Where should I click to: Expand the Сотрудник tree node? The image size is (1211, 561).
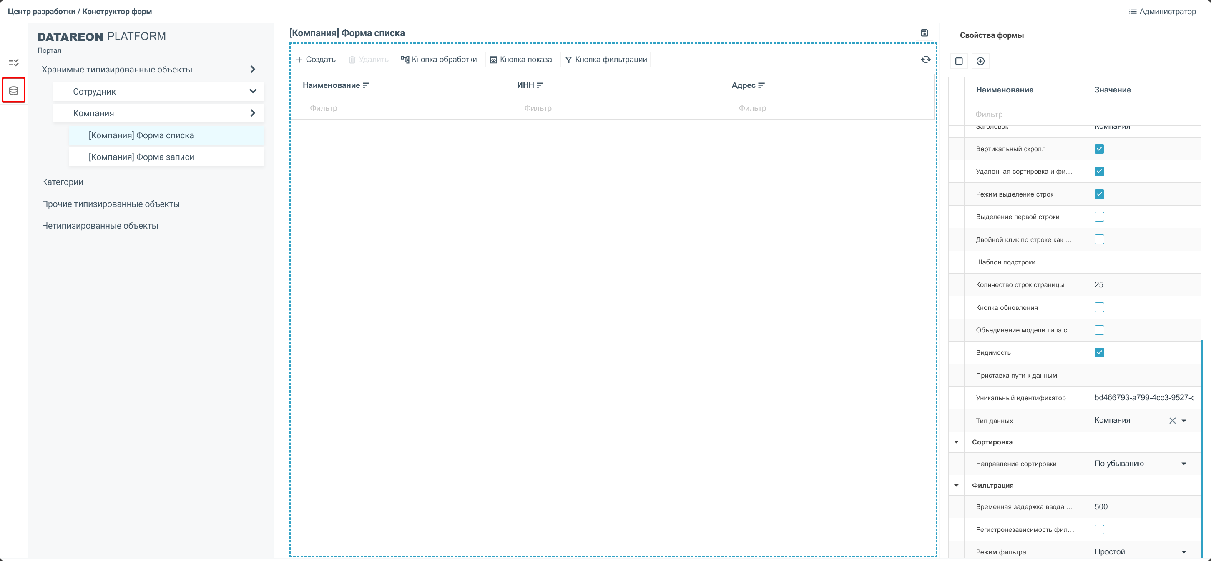[252, 92]
